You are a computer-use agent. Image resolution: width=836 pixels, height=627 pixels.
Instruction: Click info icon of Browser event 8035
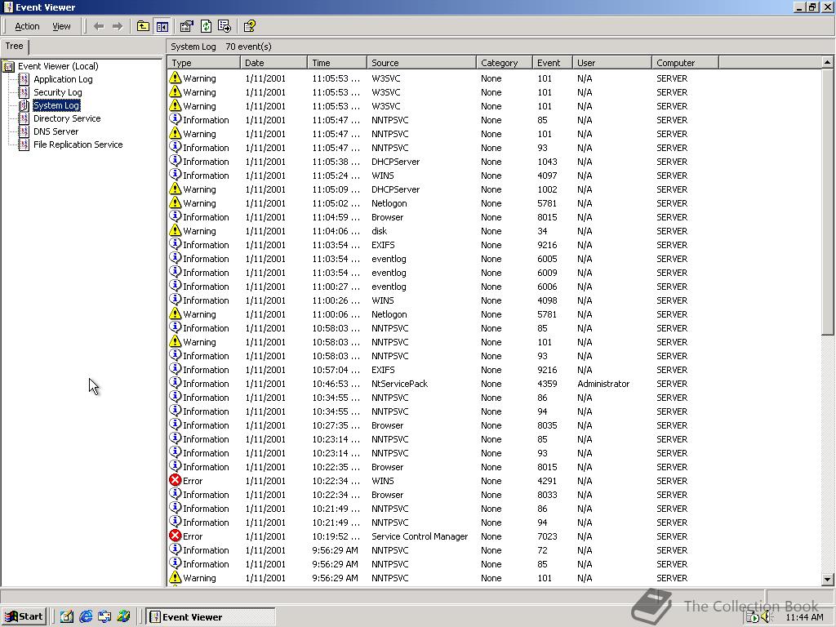tap(175, 425)
